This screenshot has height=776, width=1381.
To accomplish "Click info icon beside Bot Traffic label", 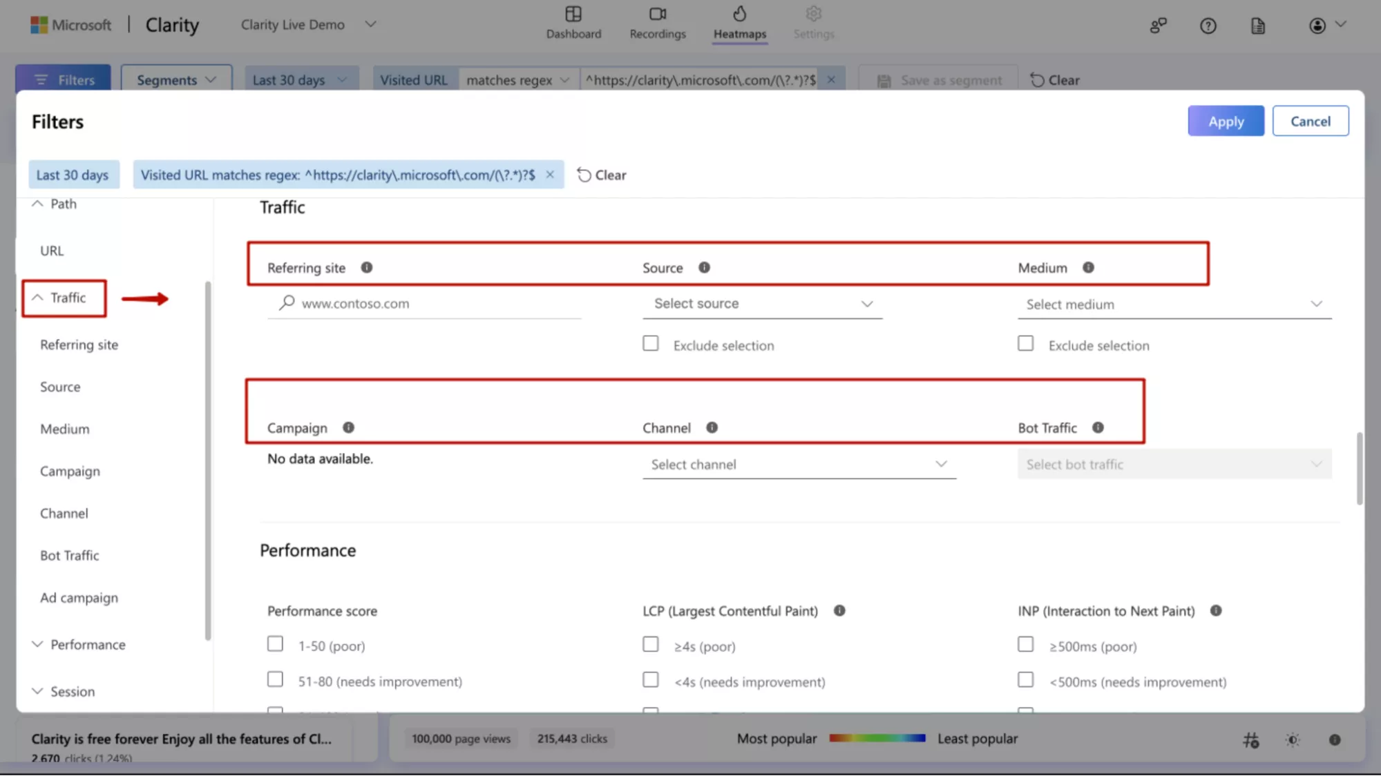I will coord(1098,427).
